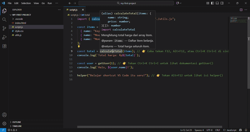Open utils.js in the explorer
The width and height of the screenshot is (250, 132).
pyautogui.click(x=18, y=35)
